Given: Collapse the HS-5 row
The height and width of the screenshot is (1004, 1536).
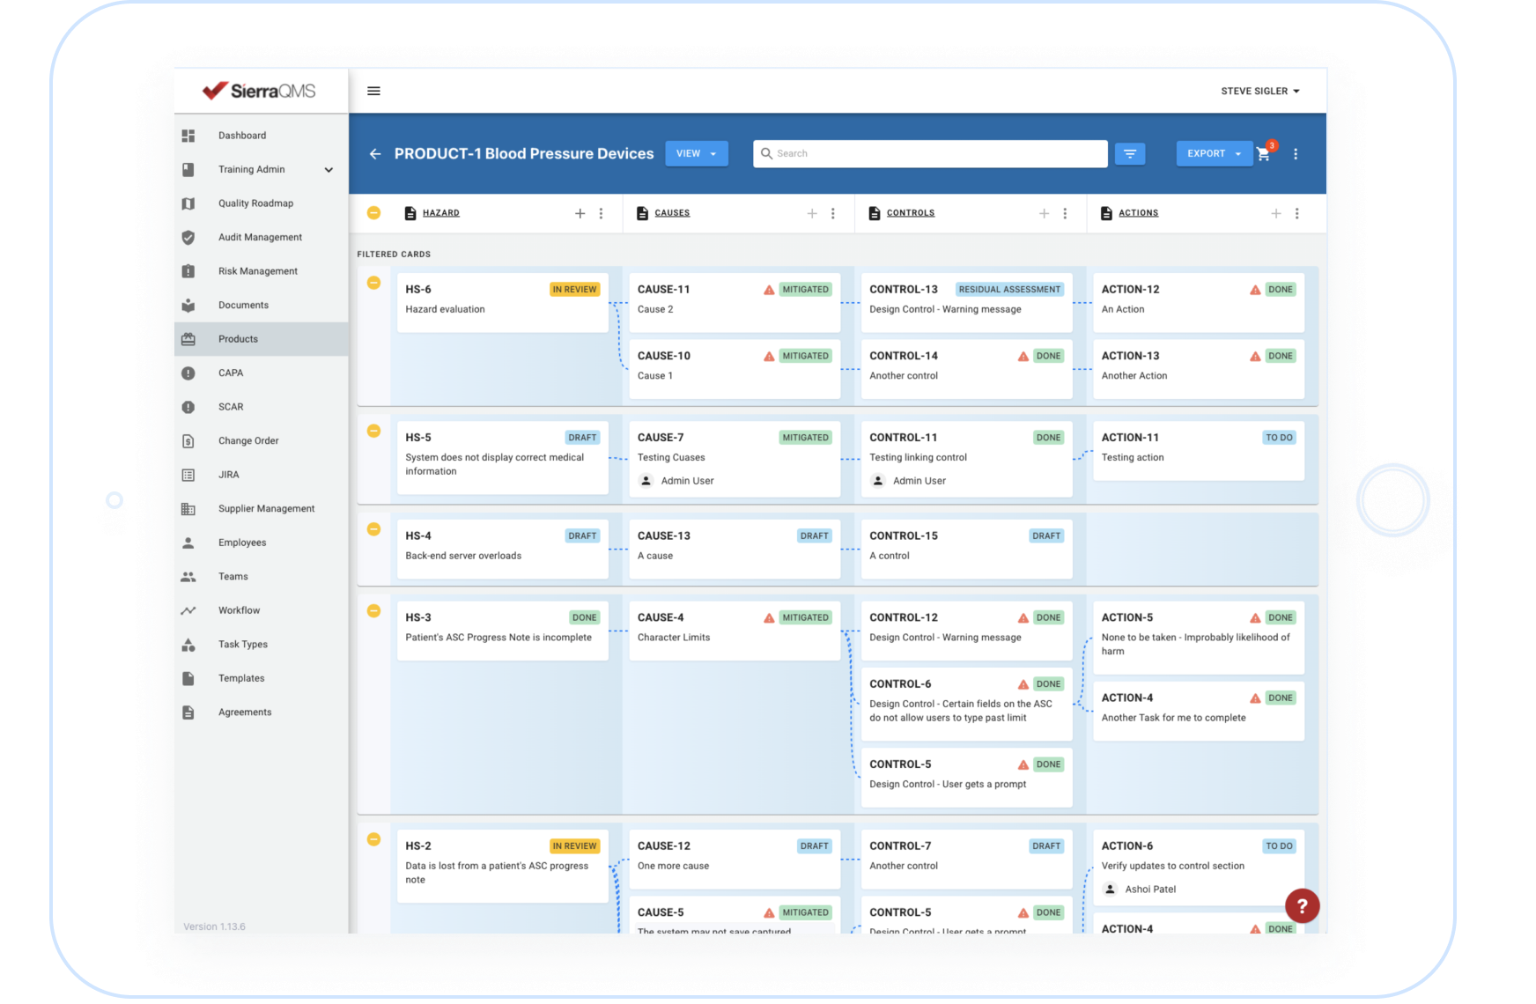Looking at the screenshot, I should tap(373, 431).
